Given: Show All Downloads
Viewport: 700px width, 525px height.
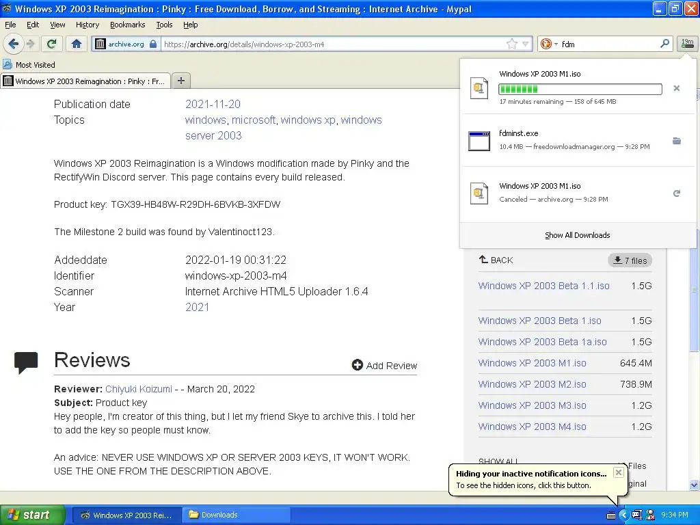Looking at the screenshot, I should 577,235.
